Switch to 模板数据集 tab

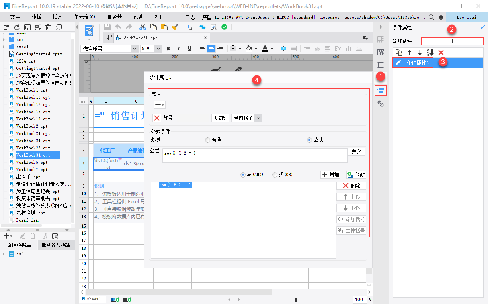(19, 245)
